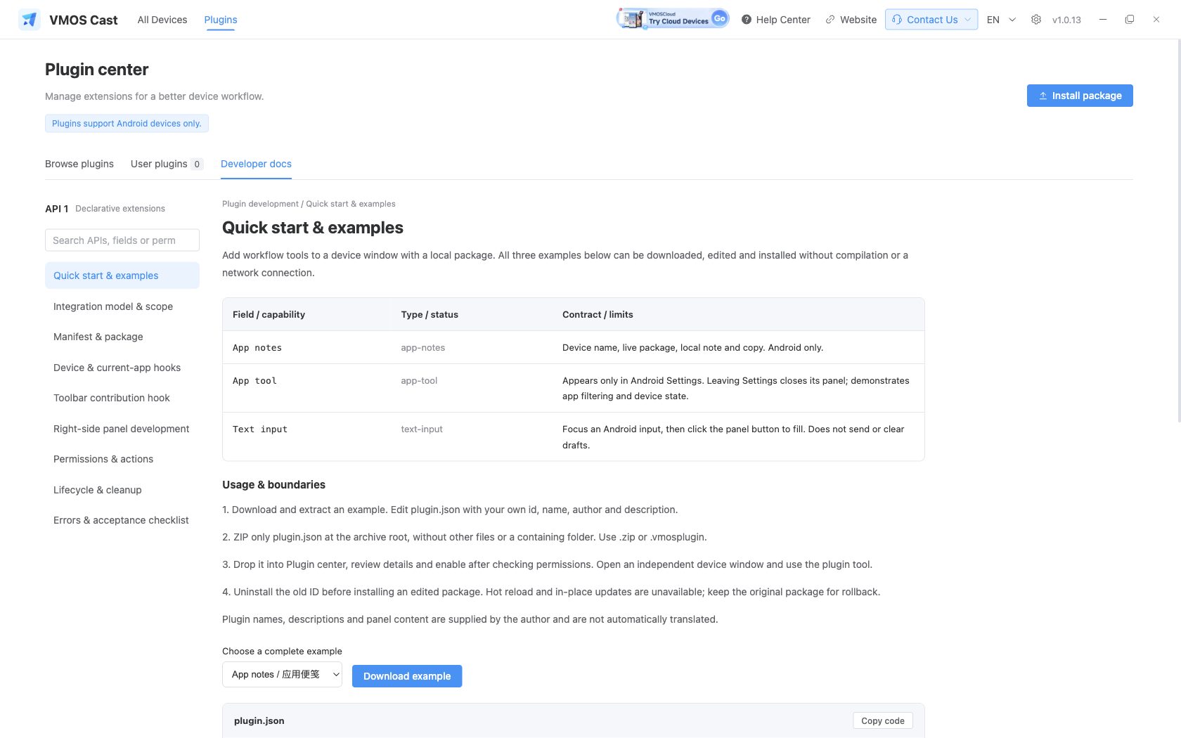Image resolution: width=1181 pixels, height=738 pixels.
Task: Click the upload icon on Install package
Action: point(1043,96)
